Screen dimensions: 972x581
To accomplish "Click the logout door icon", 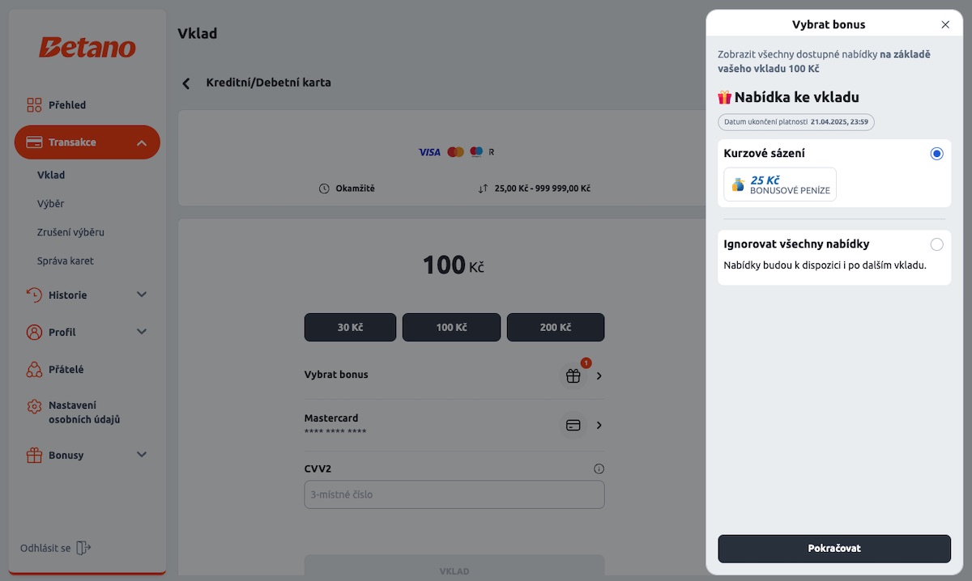I will click(x=83, y=548).
